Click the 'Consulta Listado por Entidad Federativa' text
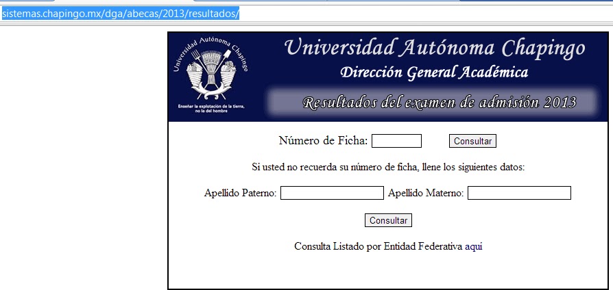613x290 pixels. point(378,246)
